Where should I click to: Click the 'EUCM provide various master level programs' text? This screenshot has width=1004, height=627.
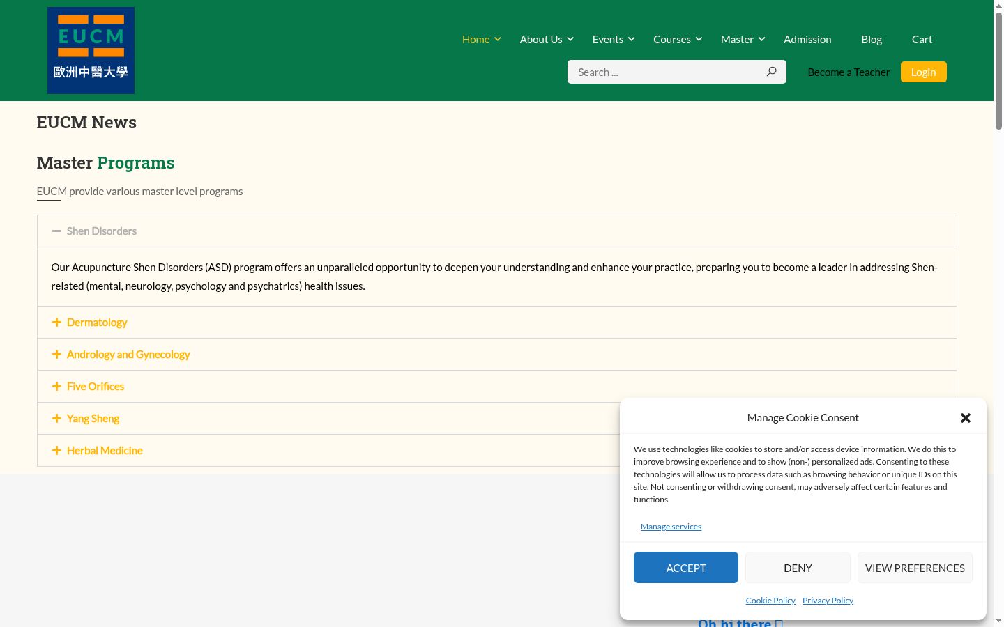(x=139, y=192)
